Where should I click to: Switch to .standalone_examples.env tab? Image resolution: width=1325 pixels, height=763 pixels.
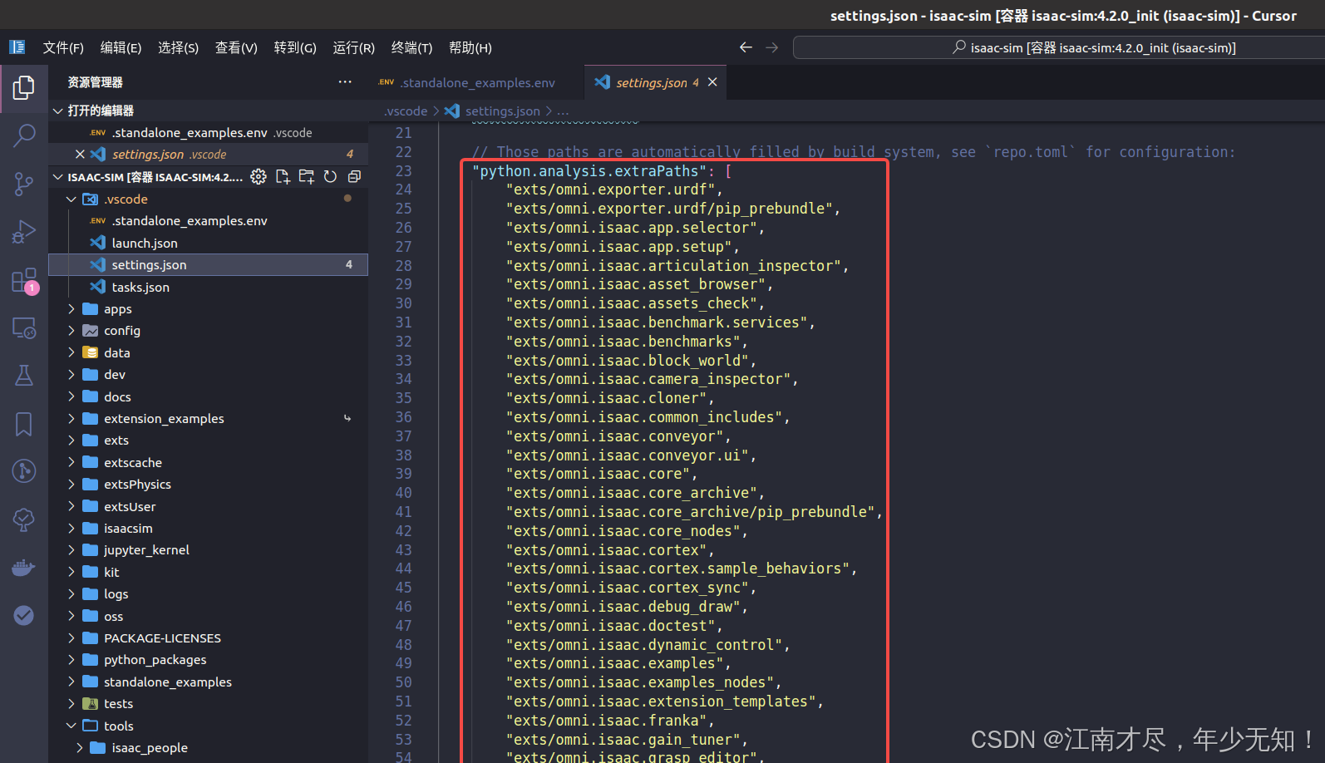[x=477, y=82]
